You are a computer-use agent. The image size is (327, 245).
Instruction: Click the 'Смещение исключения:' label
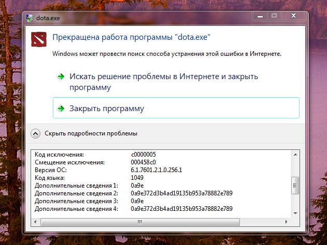click(x=69, y=162)
